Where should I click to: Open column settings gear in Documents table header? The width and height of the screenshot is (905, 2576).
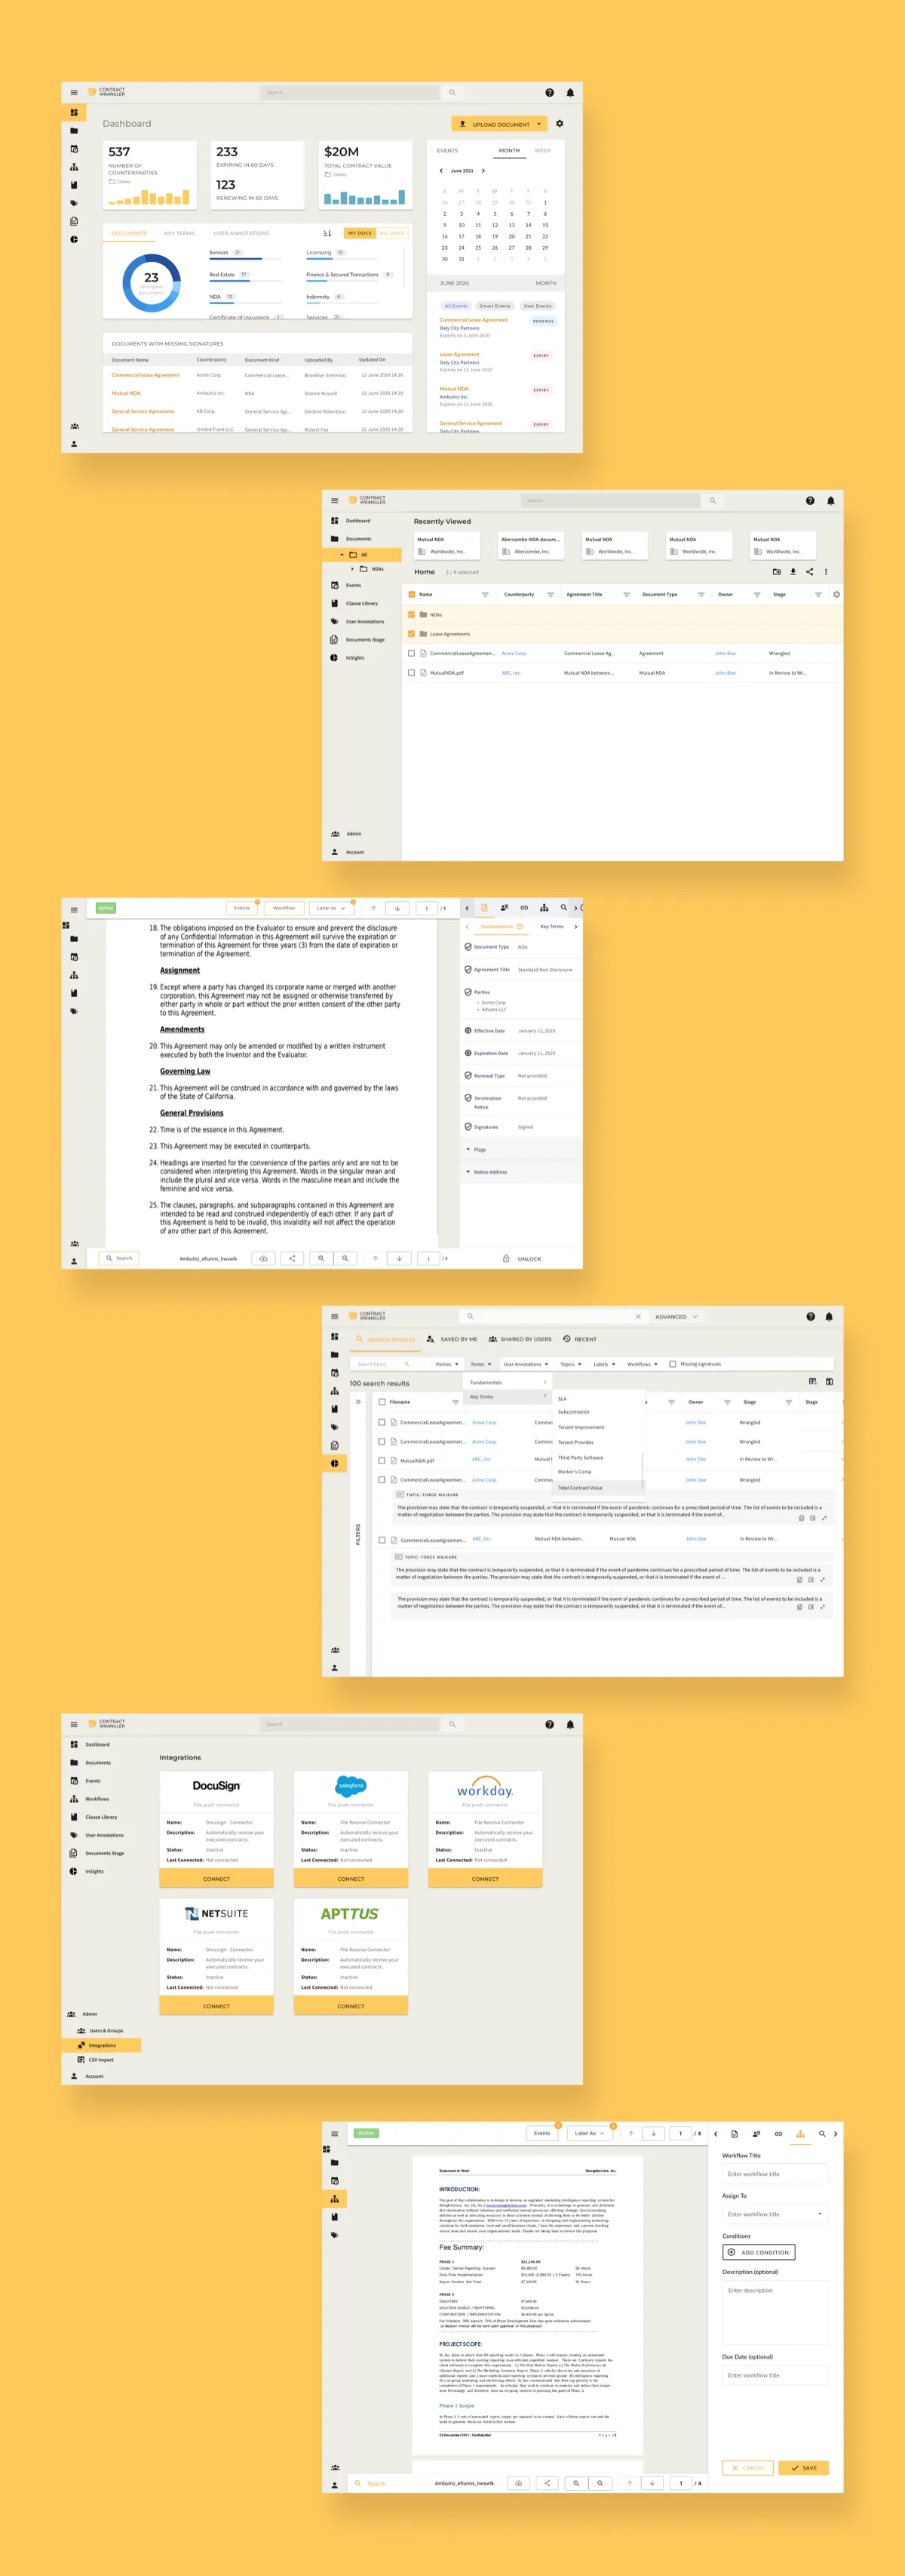(x=836, y=594)
